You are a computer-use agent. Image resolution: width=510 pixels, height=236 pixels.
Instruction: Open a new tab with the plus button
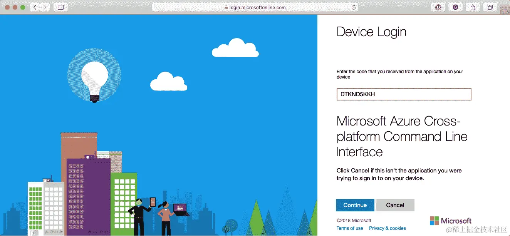coord(505,11)
